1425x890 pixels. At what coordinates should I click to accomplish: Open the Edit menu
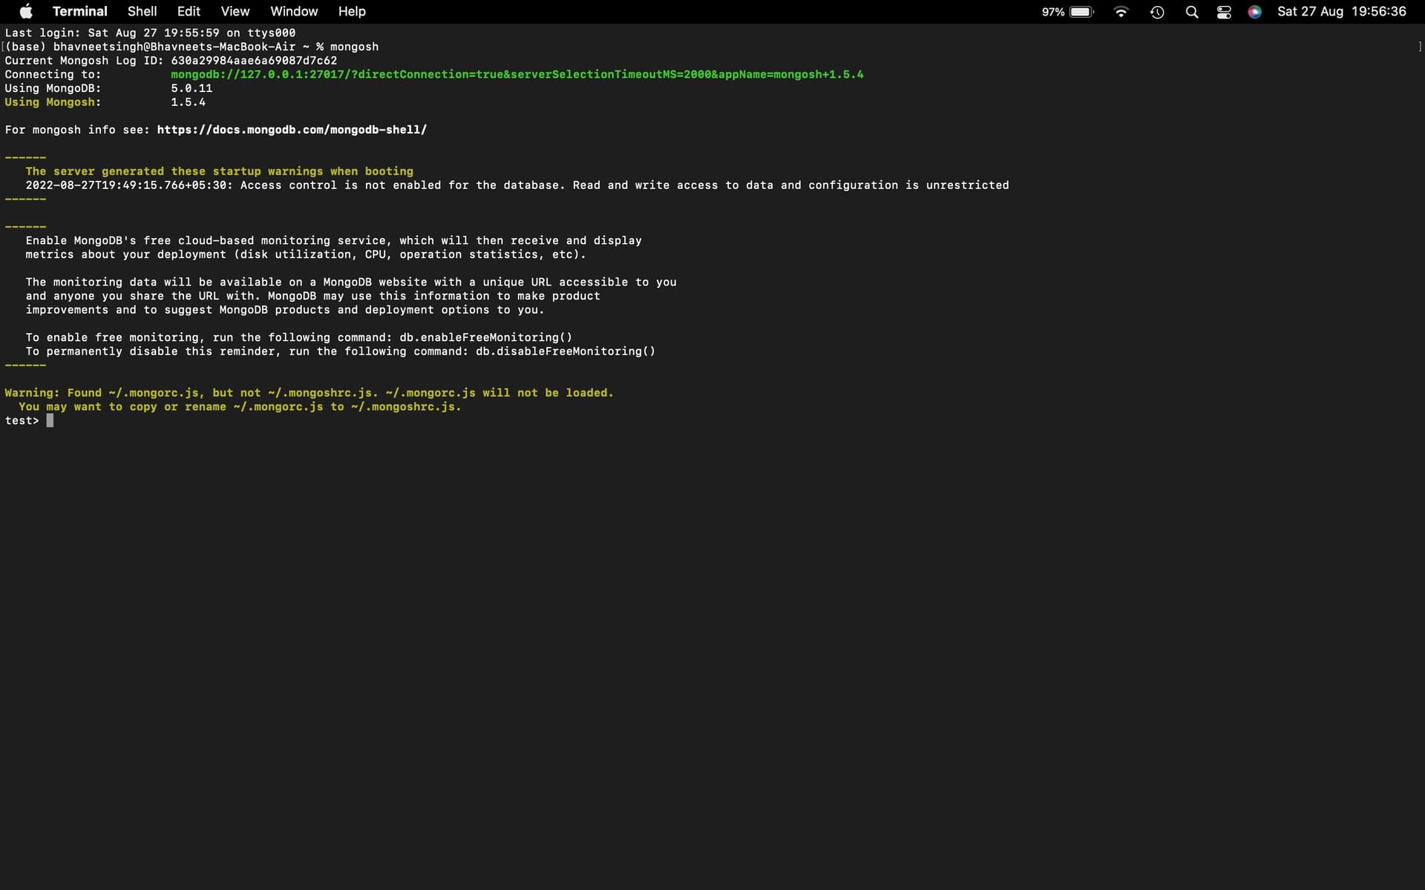[x=189, y=11]
